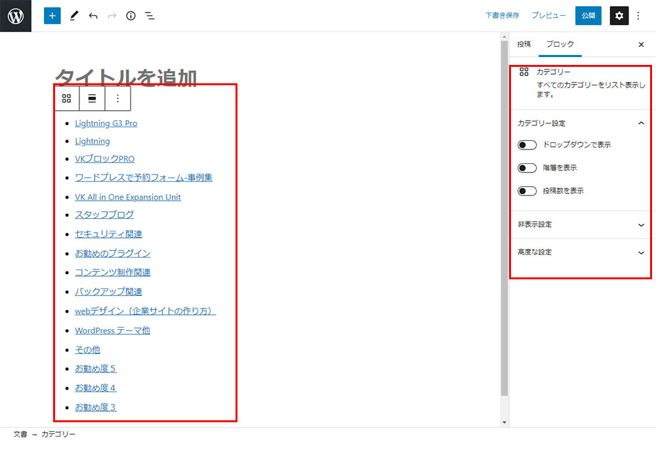The image size is (656, 457).
Task: Switch to the 投稿 tab
Action: click(523, 45)
